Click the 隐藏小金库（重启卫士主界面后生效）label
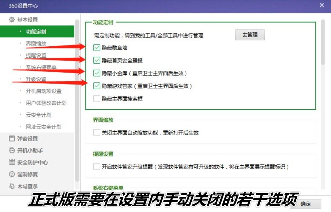 [x=144, y=73]
